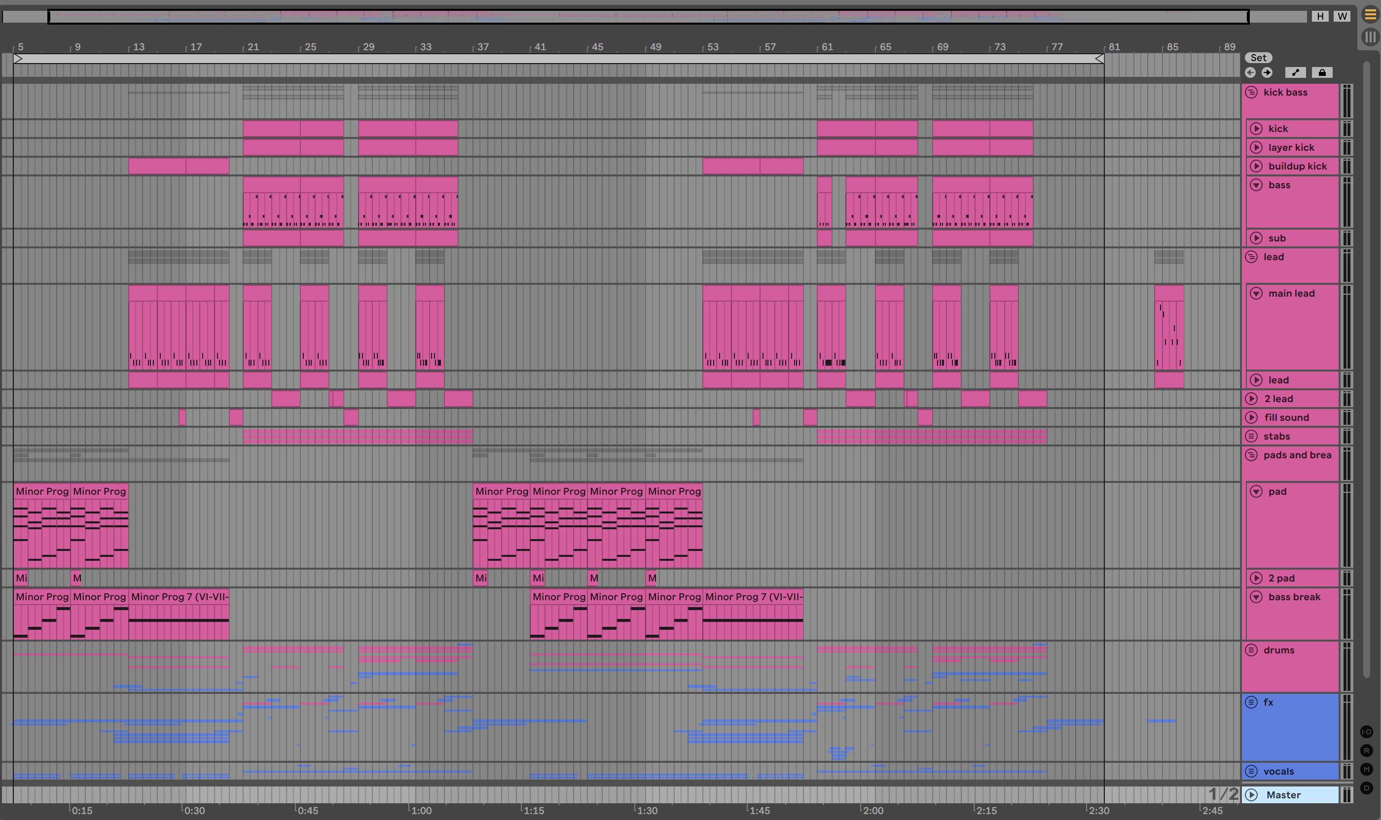Collapse the main lead track
The width and height of the screenshot is (1381, 820).
click(1256, 293)
